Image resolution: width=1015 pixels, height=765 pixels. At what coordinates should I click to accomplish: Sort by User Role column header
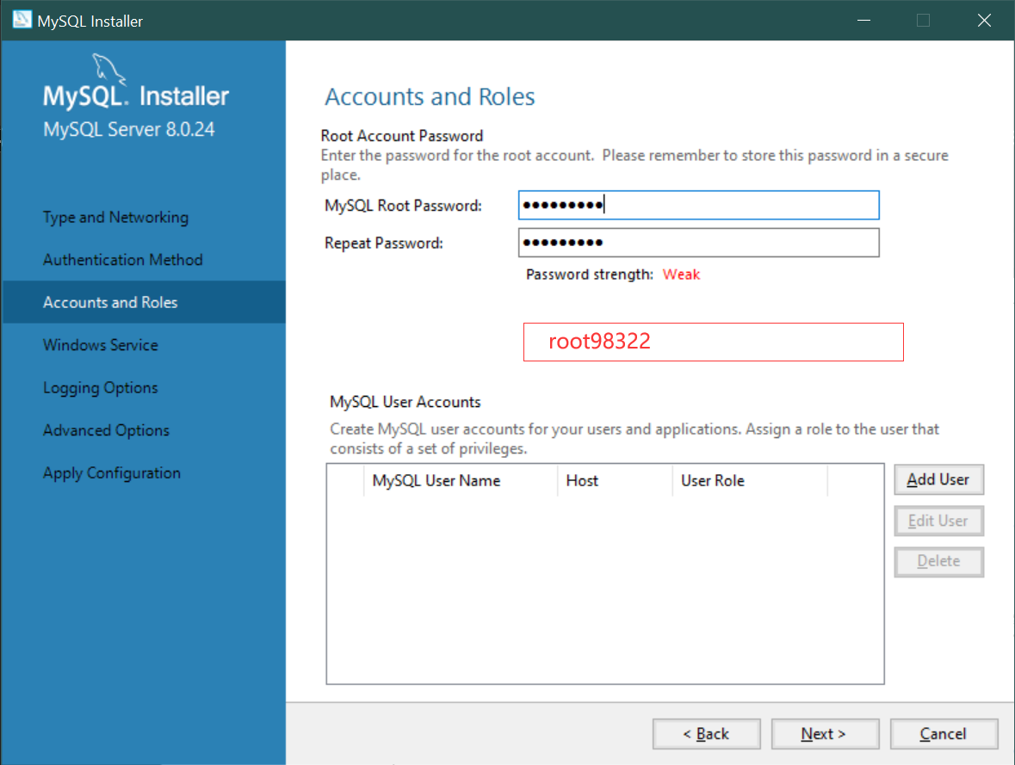[x=750, y=481]
